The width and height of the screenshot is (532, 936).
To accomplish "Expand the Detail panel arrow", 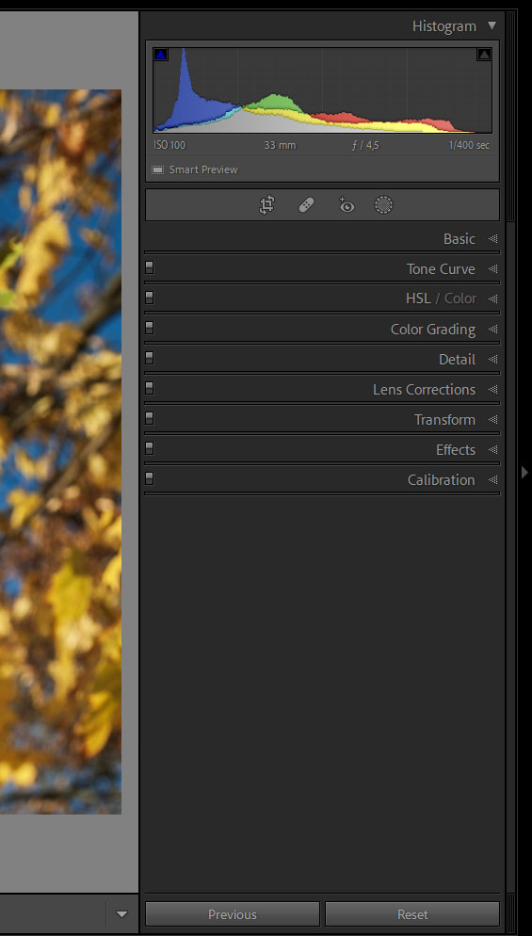I will point(492,360).
